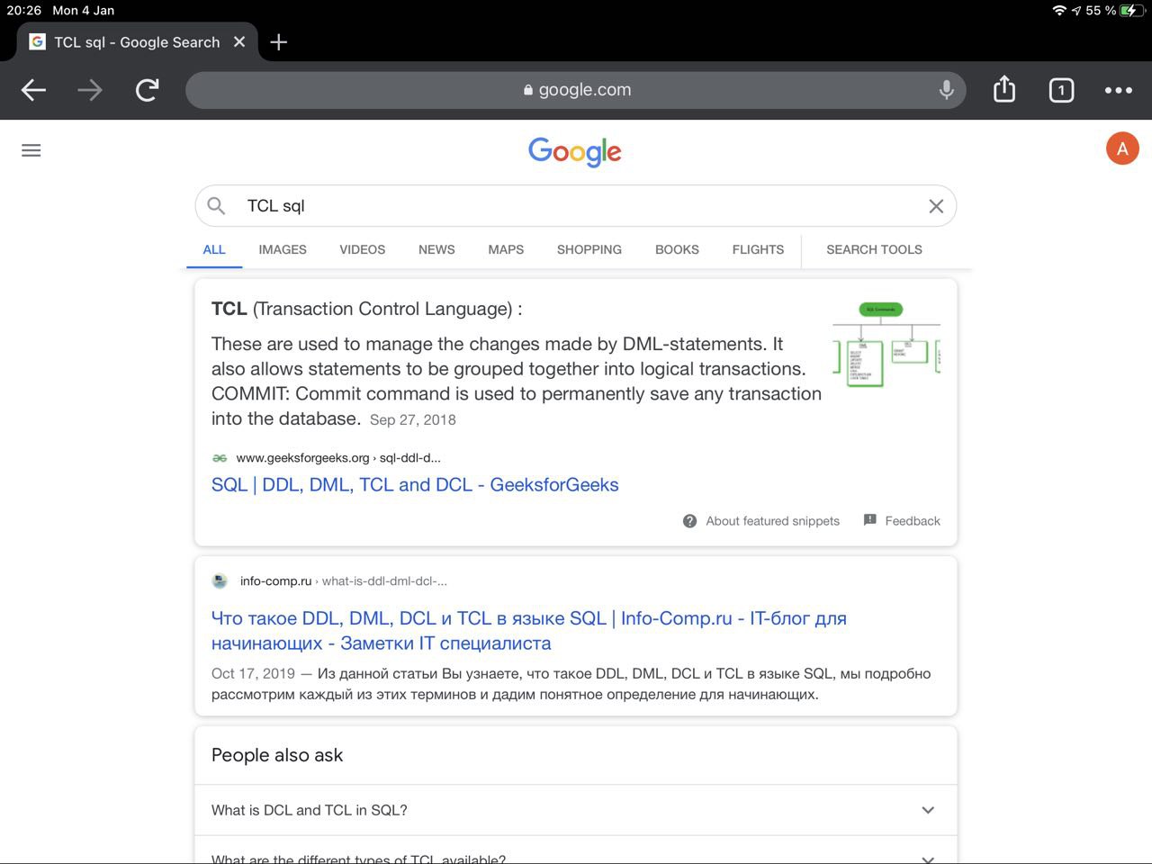Click the About featured snippets help icon
The height and width of the screenshot is (864, 1152).
[689, 521]
